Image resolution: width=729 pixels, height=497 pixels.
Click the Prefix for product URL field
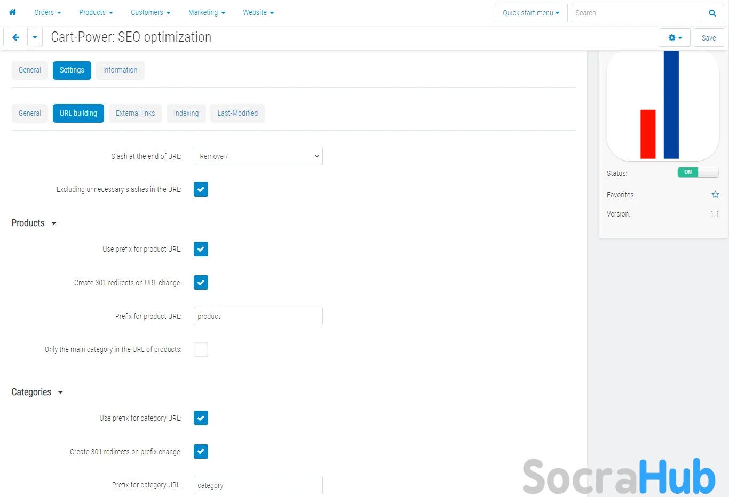258,316
